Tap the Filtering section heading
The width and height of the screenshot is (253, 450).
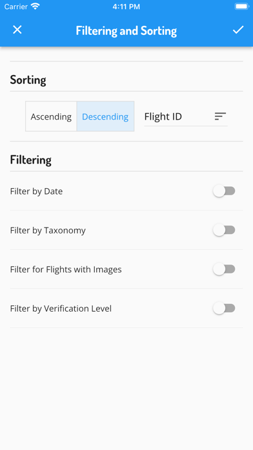point(31,160)
